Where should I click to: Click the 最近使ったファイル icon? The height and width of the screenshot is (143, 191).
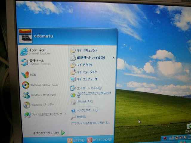[x=73, y=57]
